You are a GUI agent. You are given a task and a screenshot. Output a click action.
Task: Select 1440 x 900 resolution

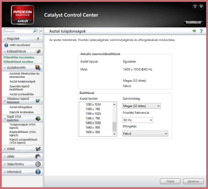(93, 128)
